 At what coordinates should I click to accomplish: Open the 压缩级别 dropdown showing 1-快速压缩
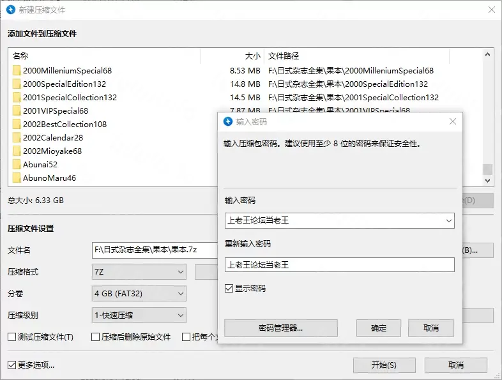139,315
